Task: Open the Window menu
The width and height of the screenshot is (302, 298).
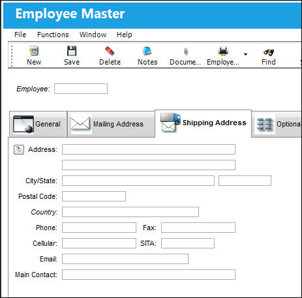Action: pyautogui.click(x=93, y=35)
